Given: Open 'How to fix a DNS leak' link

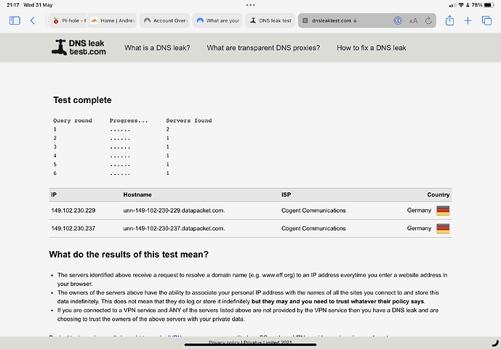Looking at the screenshot, I should tap(371, 48).
